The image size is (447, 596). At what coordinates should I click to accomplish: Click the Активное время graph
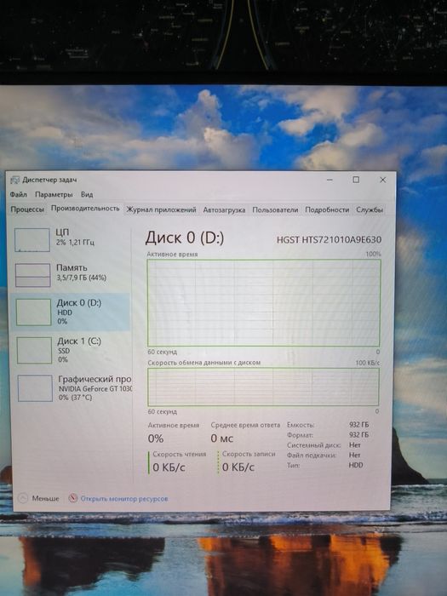(x=263, y=303)
